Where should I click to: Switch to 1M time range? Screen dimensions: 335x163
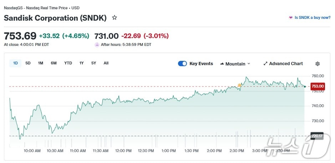tap(41, 63)
